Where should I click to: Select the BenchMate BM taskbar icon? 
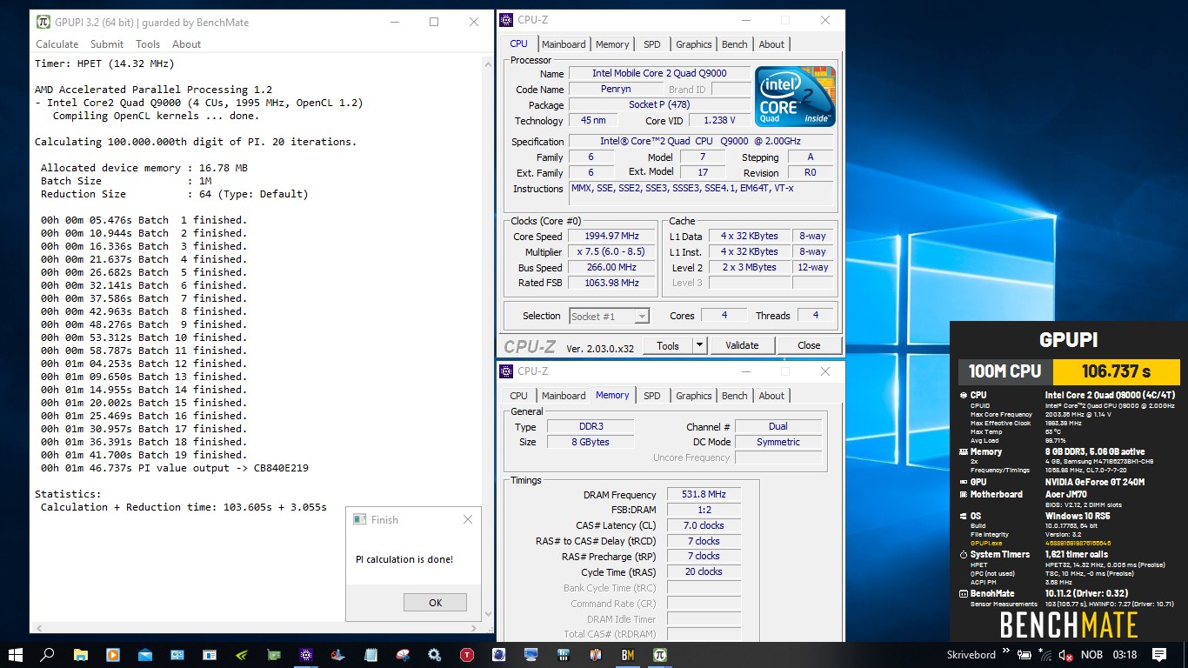click(x=627, y=654)
